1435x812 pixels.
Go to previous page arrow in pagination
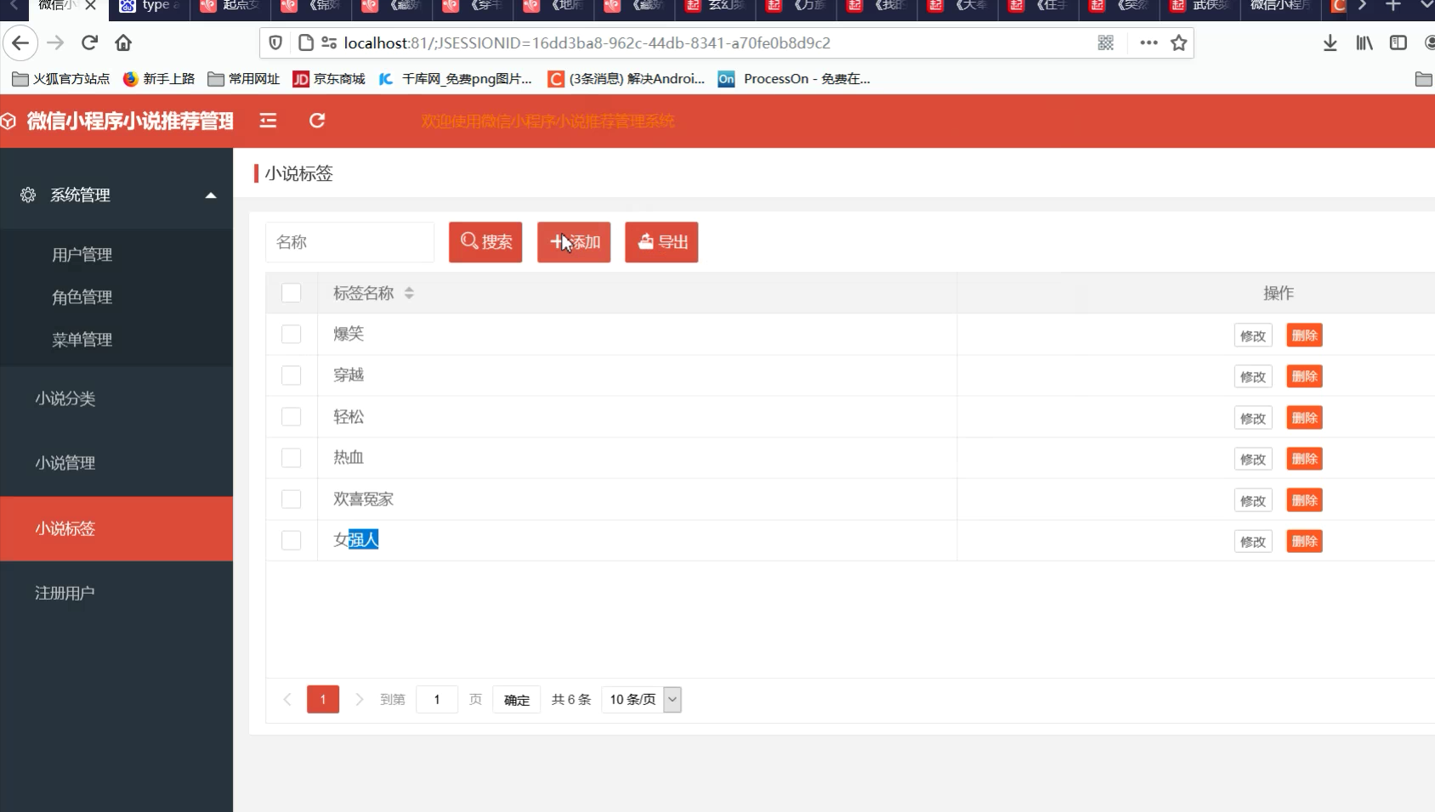point(287,699)
